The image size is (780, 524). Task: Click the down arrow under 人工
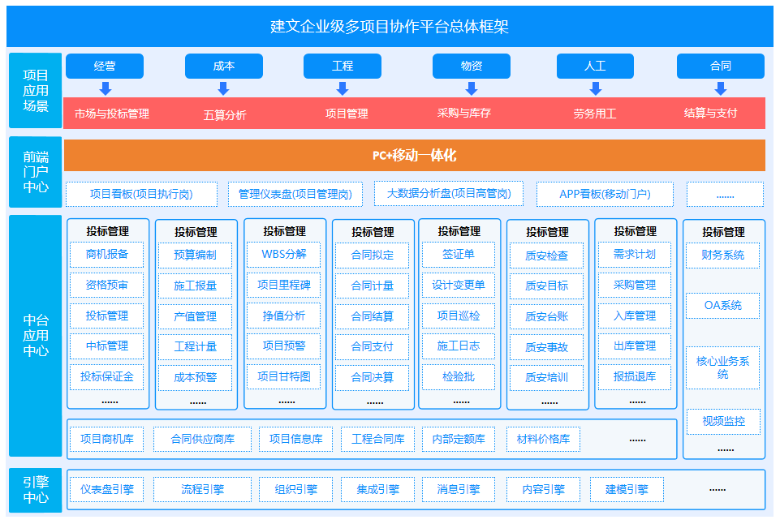(596, 89)
